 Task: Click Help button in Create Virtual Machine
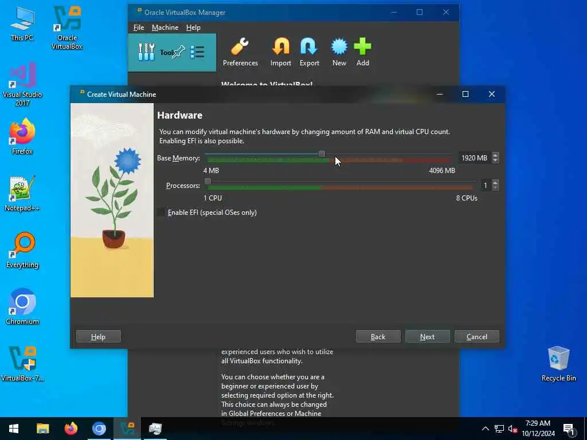tap(99, 336)
